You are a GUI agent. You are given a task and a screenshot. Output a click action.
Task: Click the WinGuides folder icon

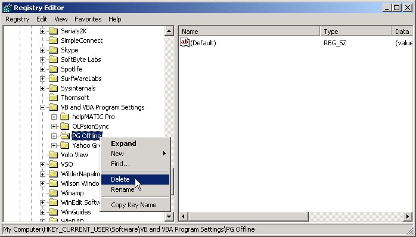tap(53, 212)
